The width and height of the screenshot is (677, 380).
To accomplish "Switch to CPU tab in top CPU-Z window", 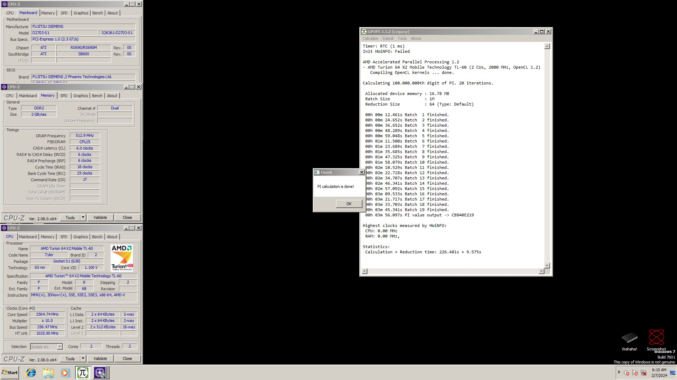I will pos(10,13).
